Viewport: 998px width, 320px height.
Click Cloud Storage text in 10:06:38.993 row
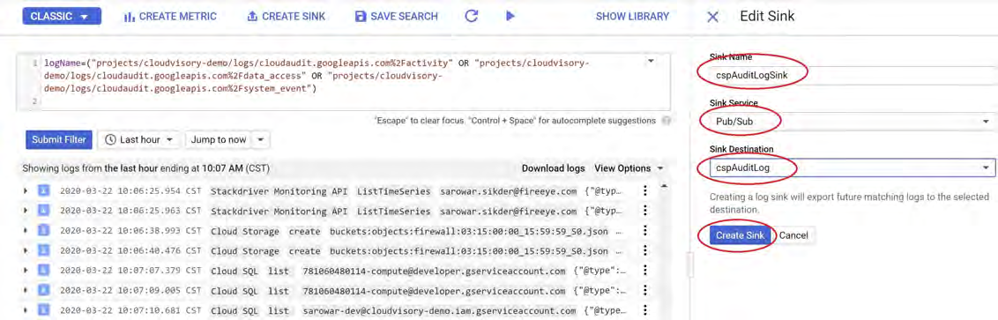tap(245, 232)
